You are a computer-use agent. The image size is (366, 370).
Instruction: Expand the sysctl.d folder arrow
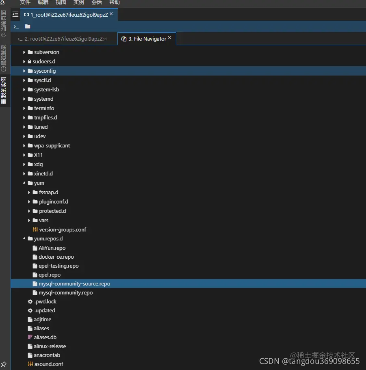pos(24,80)
